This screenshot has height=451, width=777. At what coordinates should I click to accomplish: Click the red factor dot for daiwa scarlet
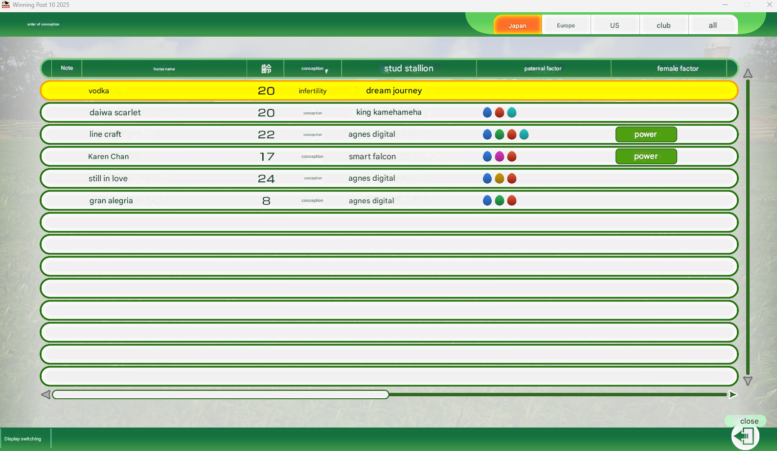pyautogui.click(x=500, y=112)
